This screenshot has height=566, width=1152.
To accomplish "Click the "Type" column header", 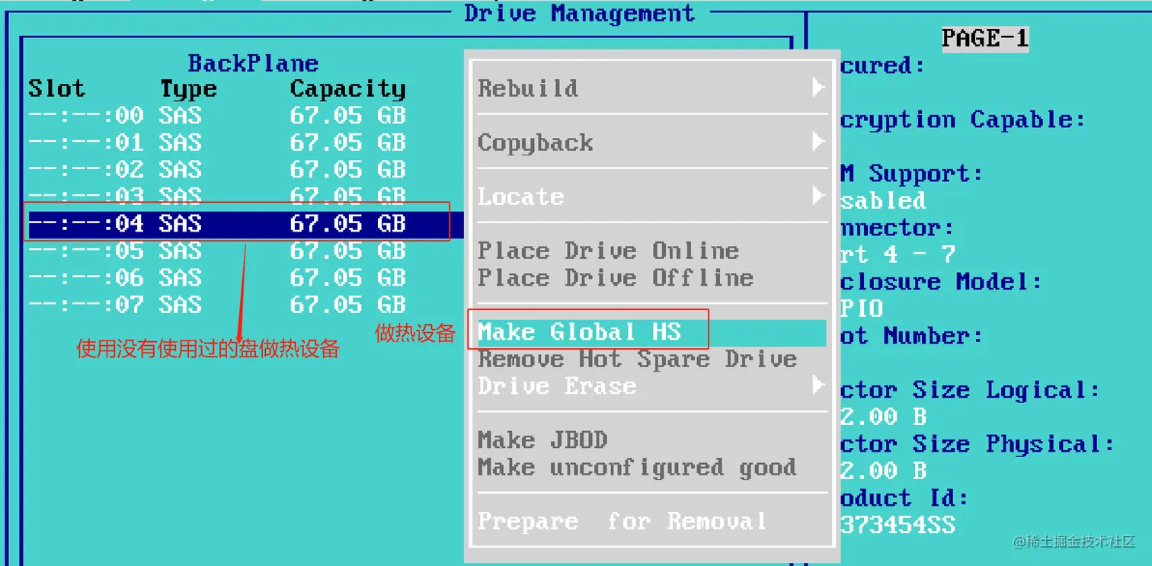I will [x=188, y=88].
